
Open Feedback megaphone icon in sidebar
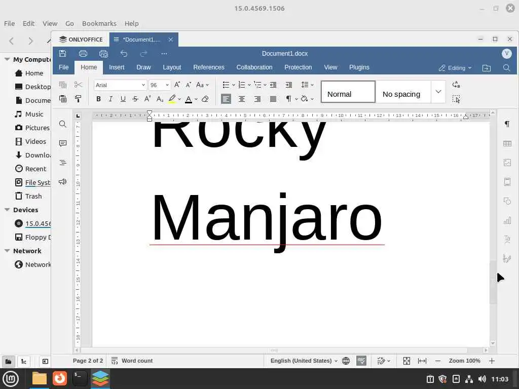tap(62, 182)
